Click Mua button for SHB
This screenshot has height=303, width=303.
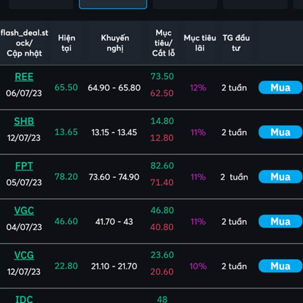(x=280, y=132)
